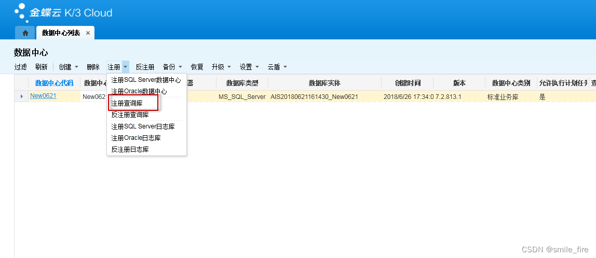The width and height of the screenshot is (596, 258).
Task: Sort by 数据中心代码 column header
Action: (54, 83)
